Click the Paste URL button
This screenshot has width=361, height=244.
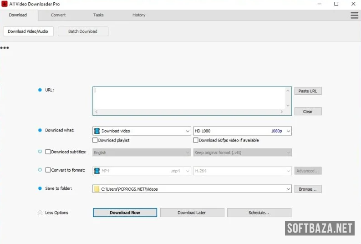(x=308, y=91)
